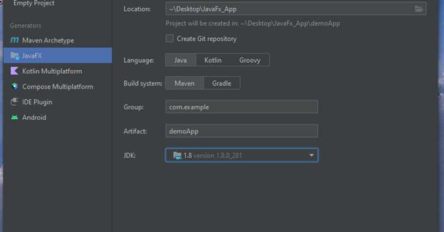Set language to Java
This screenshot has height=232, width=444.
pyautogui.click(x=181, y=60)
